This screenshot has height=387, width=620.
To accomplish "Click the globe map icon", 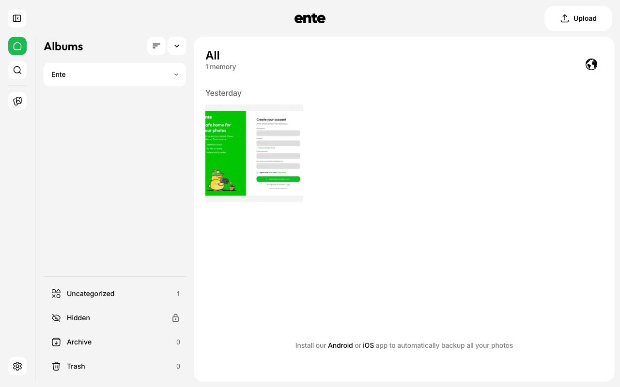I will pos(591,64).
